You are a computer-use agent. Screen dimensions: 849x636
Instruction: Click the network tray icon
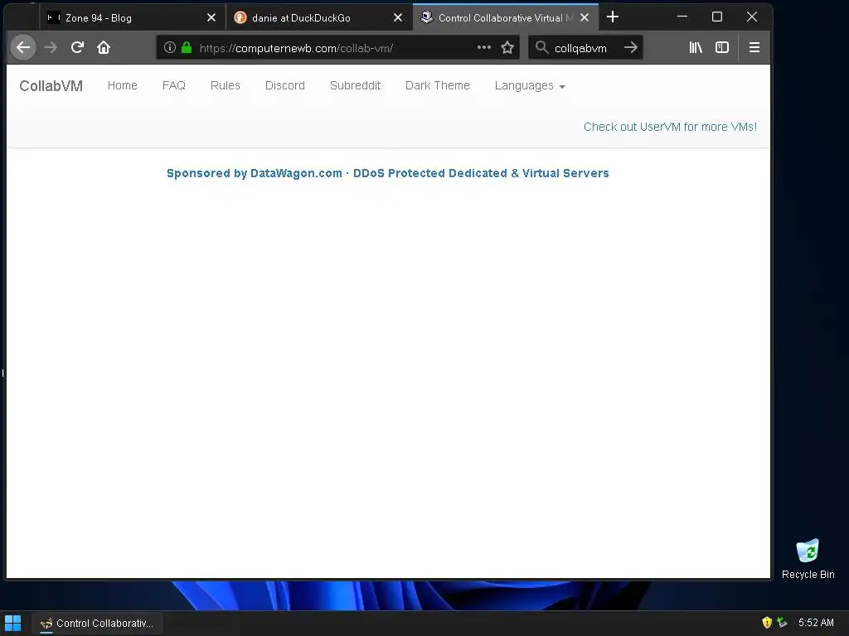[x=782, y=623]
